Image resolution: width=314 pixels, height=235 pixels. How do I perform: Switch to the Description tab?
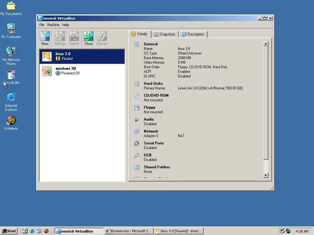click(x=193, y=34)
